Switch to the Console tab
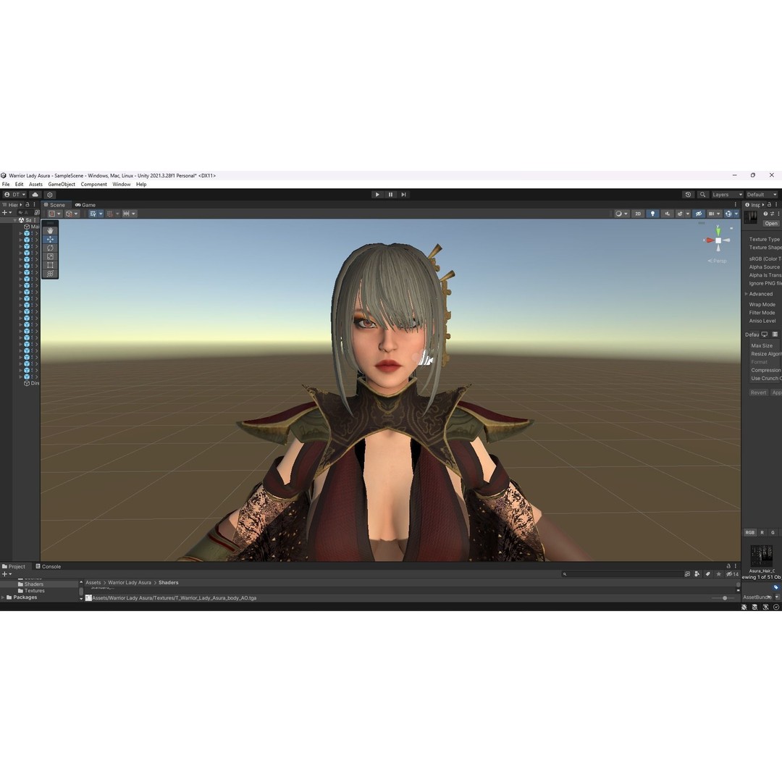This screenshot has width=782, height=782. pyautogui.click(x=49, y=566)
